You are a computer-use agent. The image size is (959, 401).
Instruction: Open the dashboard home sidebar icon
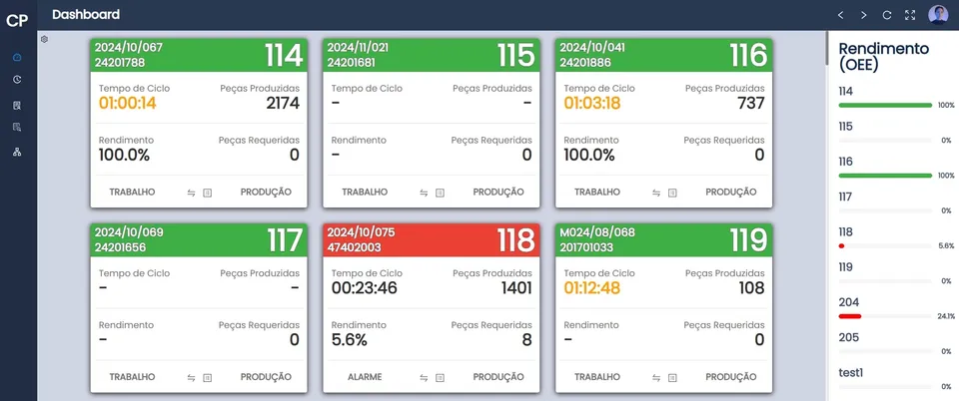coord(17,58)
